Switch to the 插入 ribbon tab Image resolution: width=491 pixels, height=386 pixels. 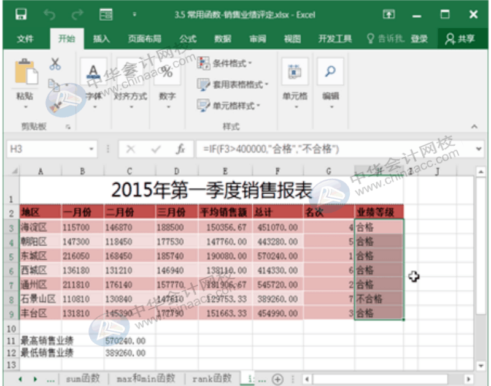pos(101,39)
